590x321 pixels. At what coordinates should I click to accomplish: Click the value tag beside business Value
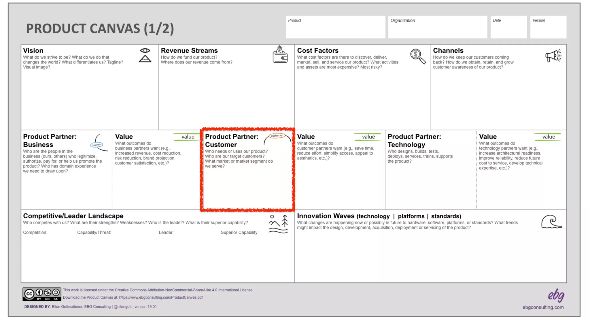pos(187,137)
